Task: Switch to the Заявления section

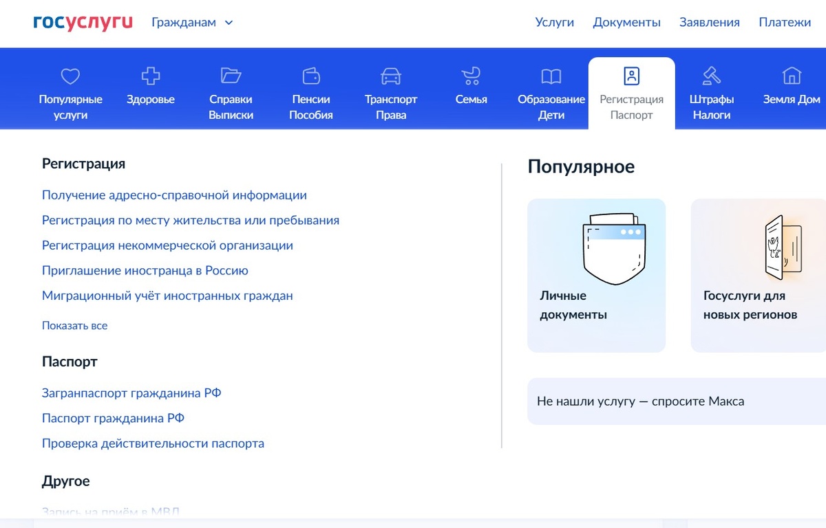Action: point(710,22)
